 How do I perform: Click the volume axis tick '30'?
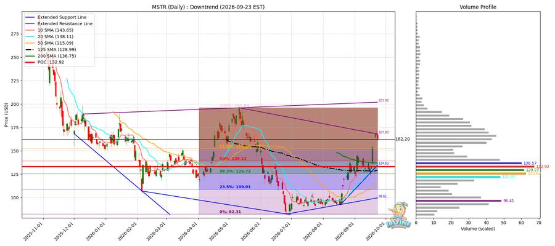(469, 223)
